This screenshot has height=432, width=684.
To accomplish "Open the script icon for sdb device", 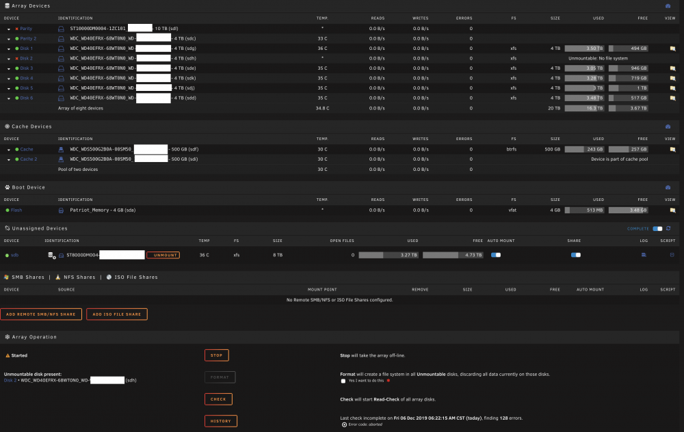I will (672, 255).
